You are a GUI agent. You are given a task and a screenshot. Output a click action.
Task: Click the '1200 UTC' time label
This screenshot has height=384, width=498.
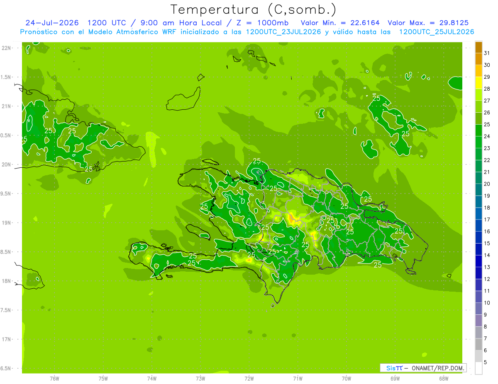click(x=106, y=23)
